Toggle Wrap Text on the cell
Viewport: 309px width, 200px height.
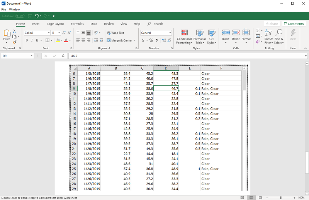pyautogui.click(x=115, y=33)
